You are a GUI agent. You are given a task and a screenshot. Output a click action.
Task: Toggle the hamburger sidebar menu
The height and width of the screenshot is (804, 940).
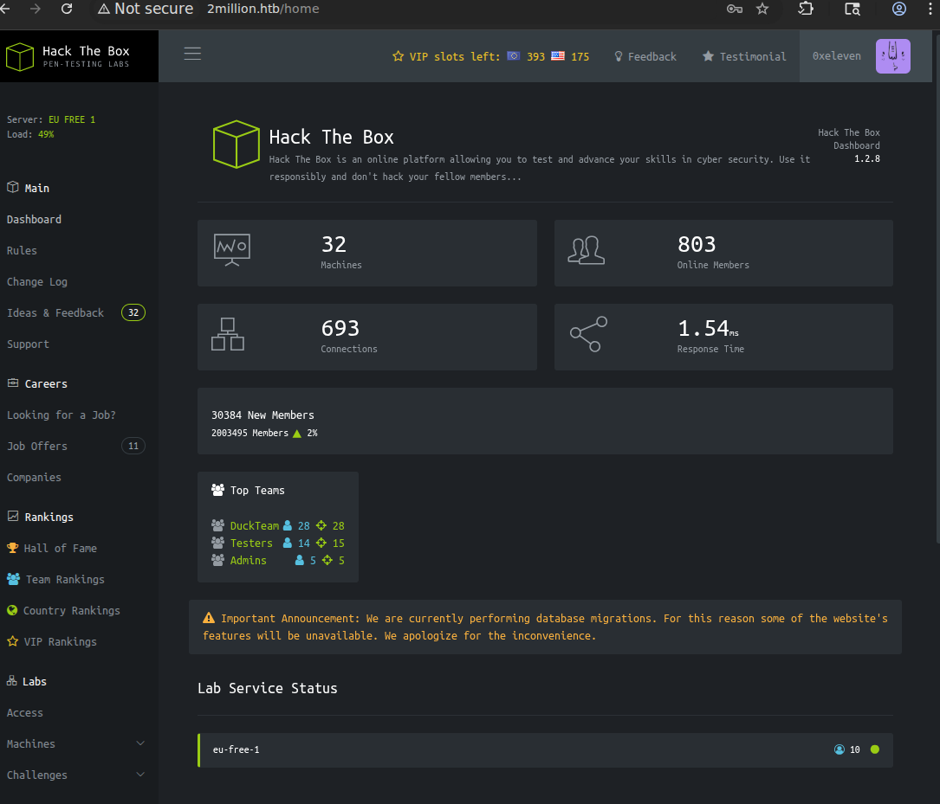192,54
